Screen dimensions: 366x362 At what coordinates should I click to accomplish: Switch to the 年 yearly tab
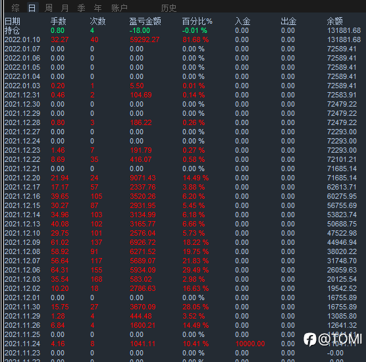point(98,8)
